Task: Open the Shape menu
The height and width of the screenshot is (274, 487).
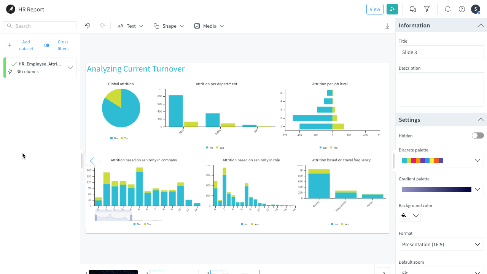Action: point(169,26)
